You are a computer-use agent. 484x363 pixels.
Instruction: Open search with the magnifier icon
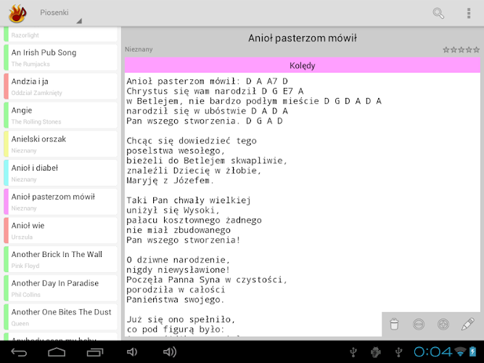tap(438, 13)
